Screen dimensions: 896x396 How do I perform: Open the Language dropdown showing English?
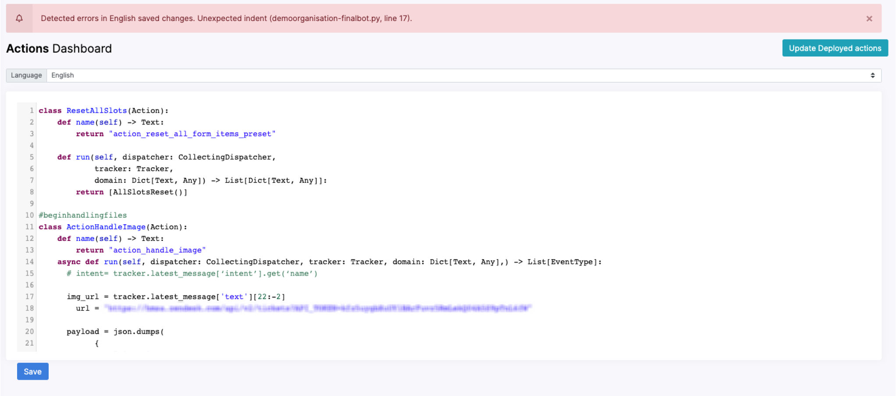point(464,75)
